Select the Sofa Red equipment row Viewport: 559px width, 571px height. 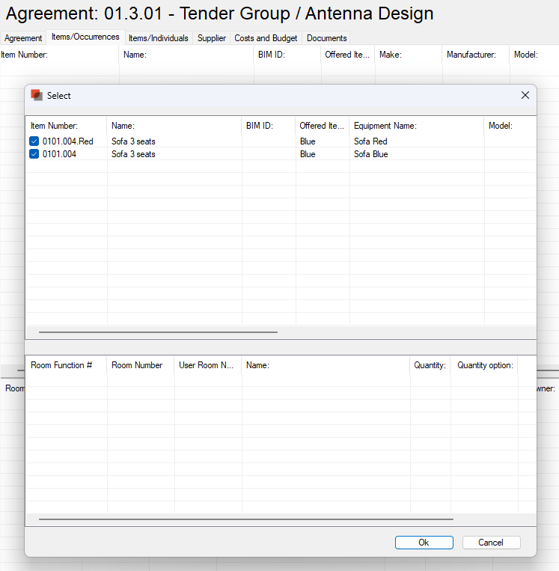click(370, 141)
